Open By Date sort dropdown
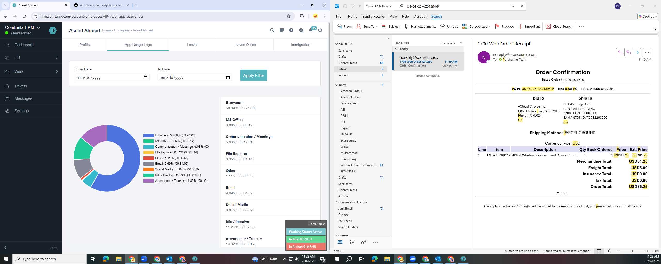The width and height of the screenshot is (661, 264). 448,43
